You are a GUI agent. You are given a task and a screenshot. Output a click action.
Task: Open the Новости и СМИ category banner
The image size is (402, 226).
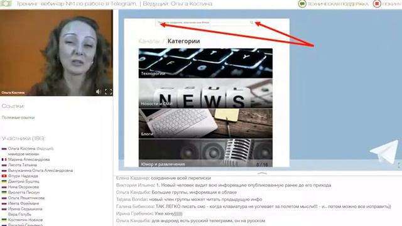click(x=205, y=94)
